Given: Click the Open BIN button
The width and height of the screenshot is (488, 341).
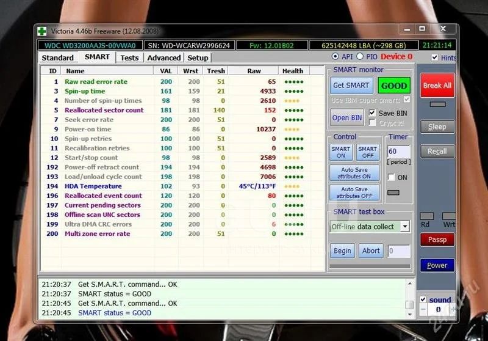Looking at the screenshot, I should [346, 117].
